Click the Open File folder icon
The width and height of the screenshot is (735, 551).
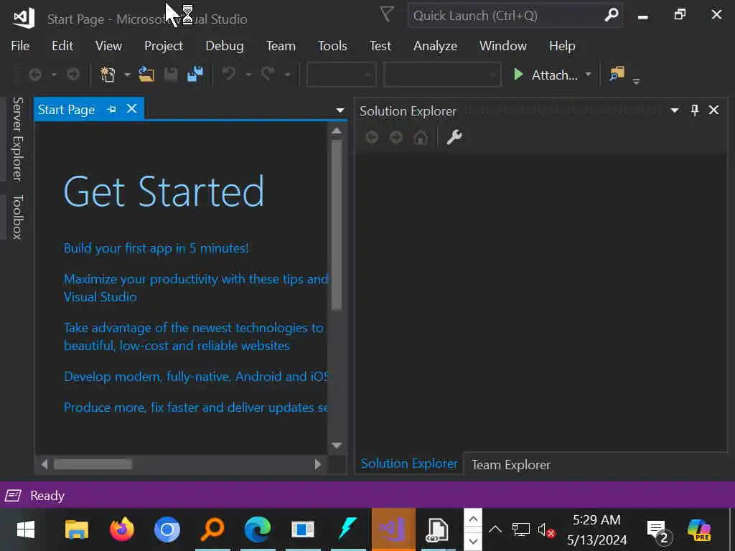(146, 75)
